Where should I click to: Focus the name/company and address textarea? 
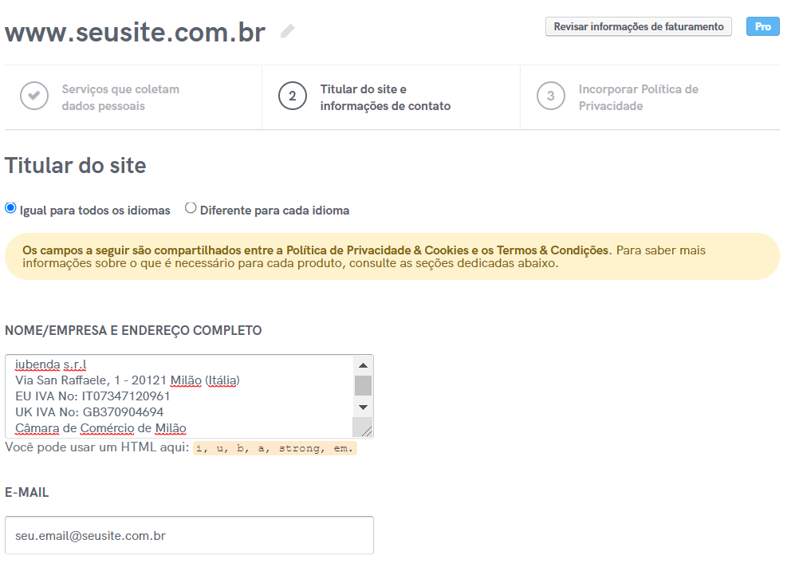point(179,396)
